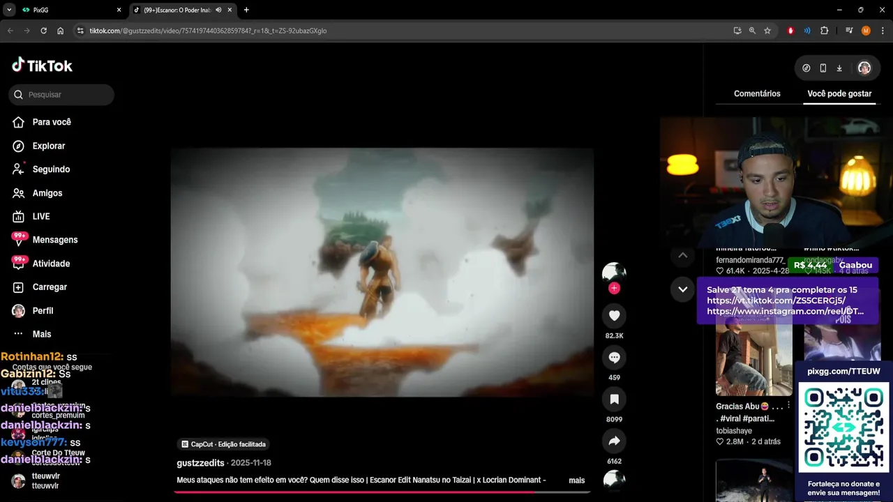Open tteuwvlr followed account
Screen dimensions: 893x502
(x=46, y=480)
